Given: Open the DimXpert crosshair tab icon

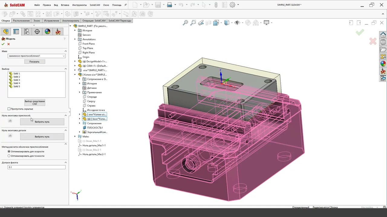Looking at the screenshot, I should coord(37,32).
